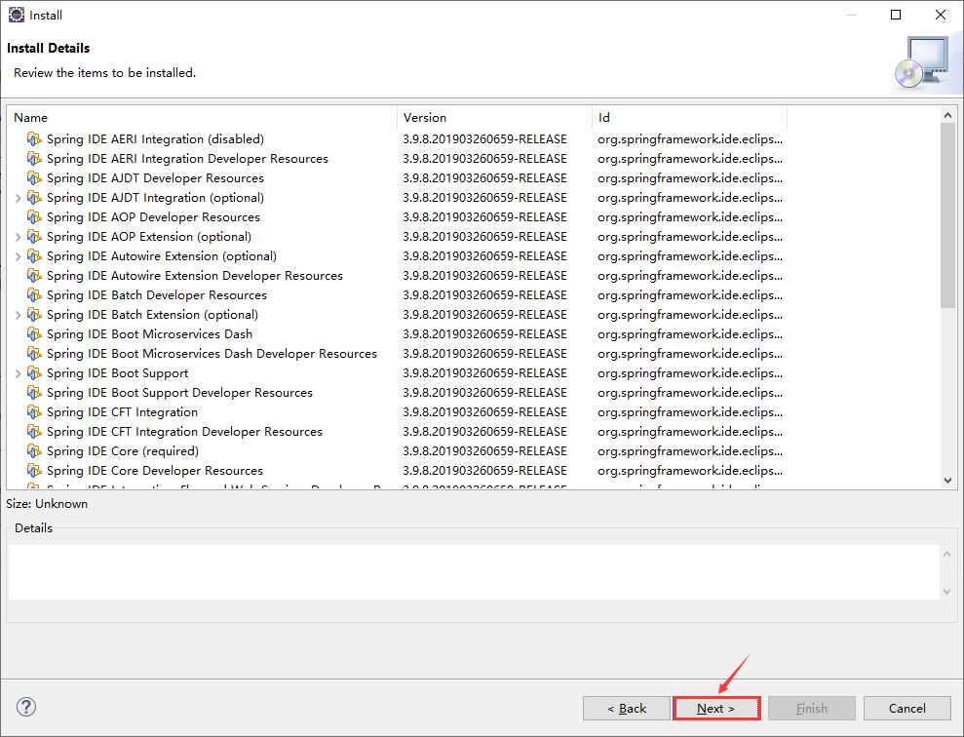Click the list scrollbar up arrow
Viewport: 964px width, 737px height.
pos(947,115)
